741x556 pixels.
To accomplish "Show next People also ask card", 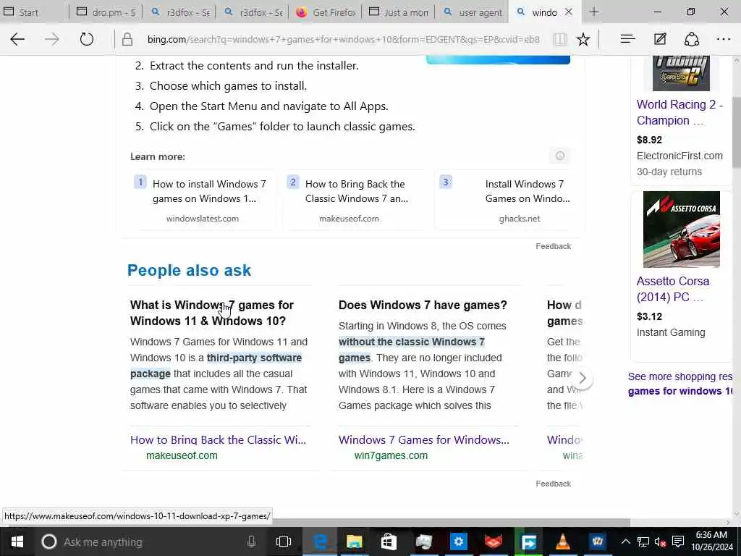I will pyautogui.click(x=583, y=378).
